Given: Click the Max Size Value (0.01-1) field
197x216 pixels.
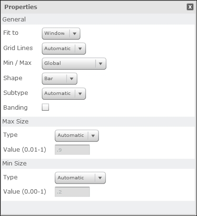Looking at the screenshot, I should tap(72, 150).
